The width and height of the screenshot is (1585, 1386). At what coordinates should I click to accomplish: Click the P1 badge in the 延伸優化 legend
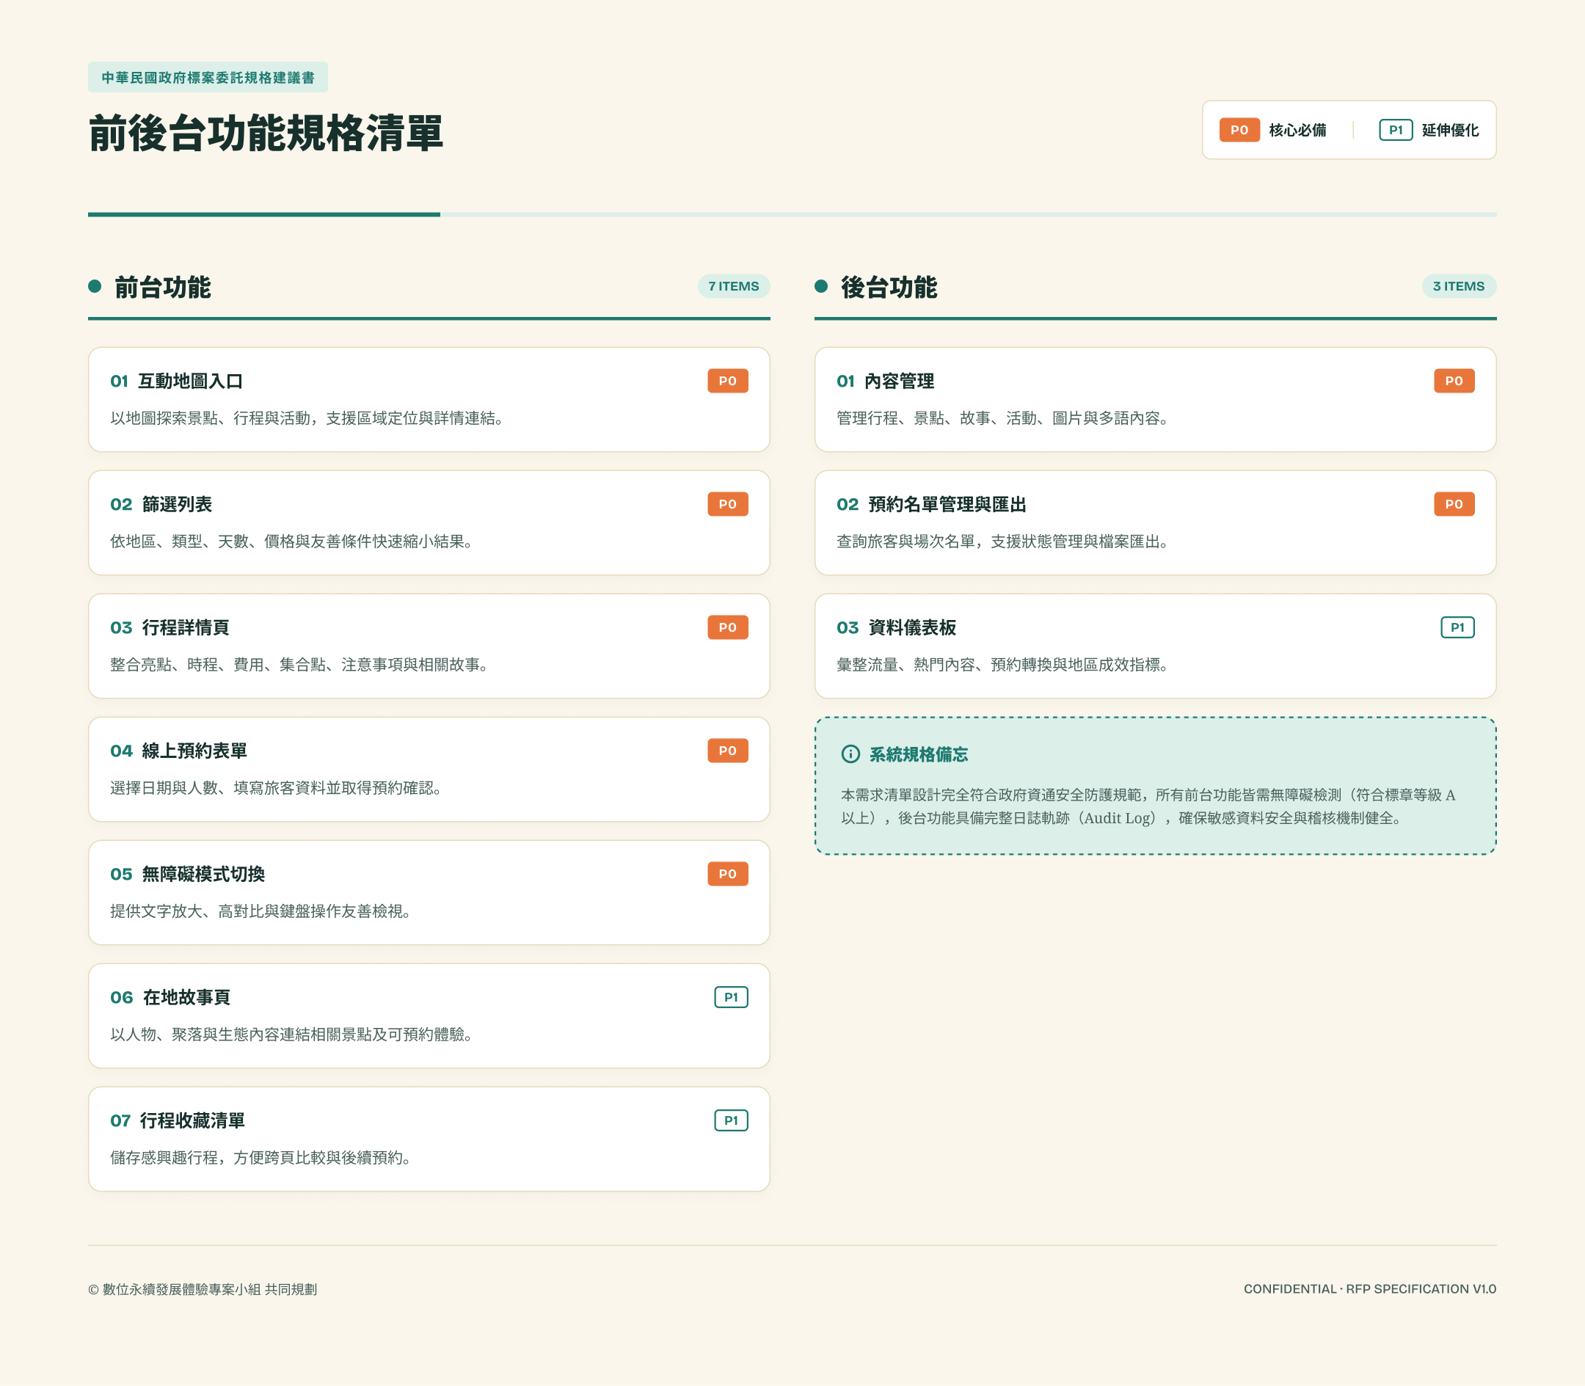click(1396, 130)
